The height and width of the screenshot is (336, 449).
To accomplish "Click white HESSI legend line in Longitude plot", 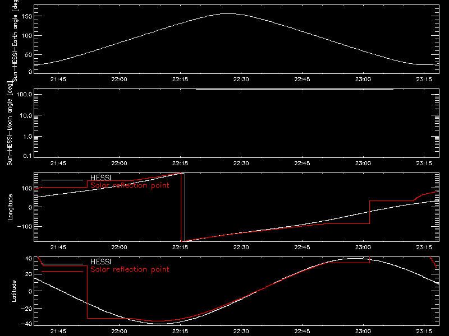I will click(62, 180).
